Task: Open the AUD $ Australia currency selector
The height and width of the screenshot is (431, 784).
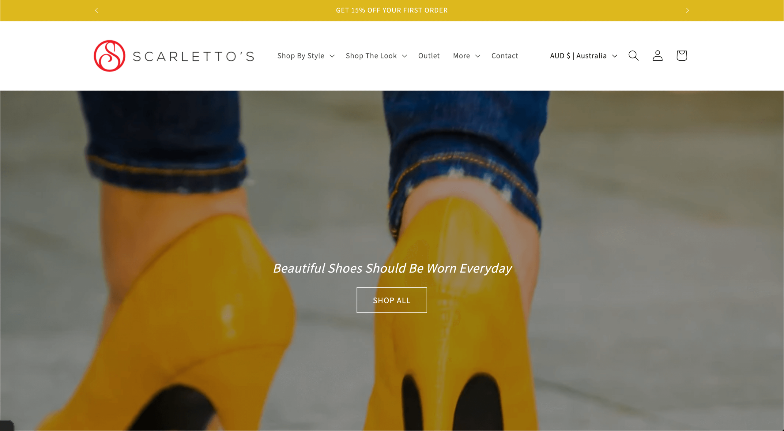Action: click(x=583, y=56)
